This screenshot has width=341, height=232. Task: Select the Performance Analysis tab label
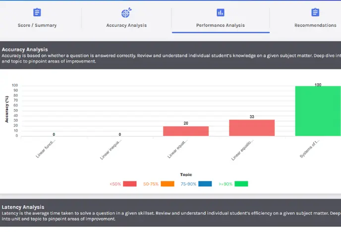pos(221,25)
